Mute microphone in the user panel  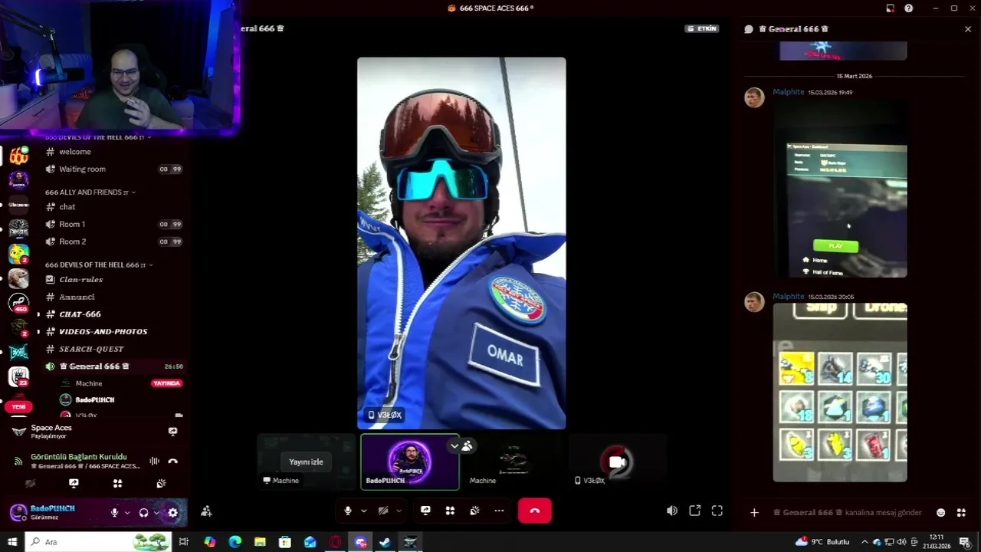(114, 513)
